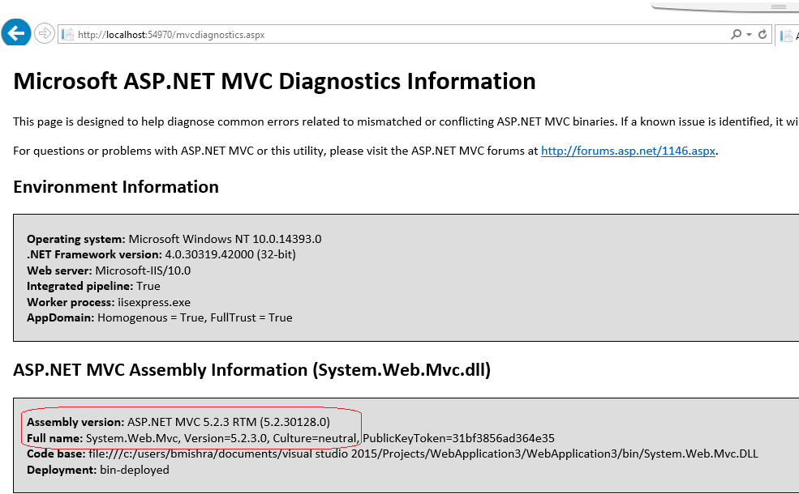
Task: Click the Full name: System.Web.Mvc line
Action: click(x=290, y=438)
